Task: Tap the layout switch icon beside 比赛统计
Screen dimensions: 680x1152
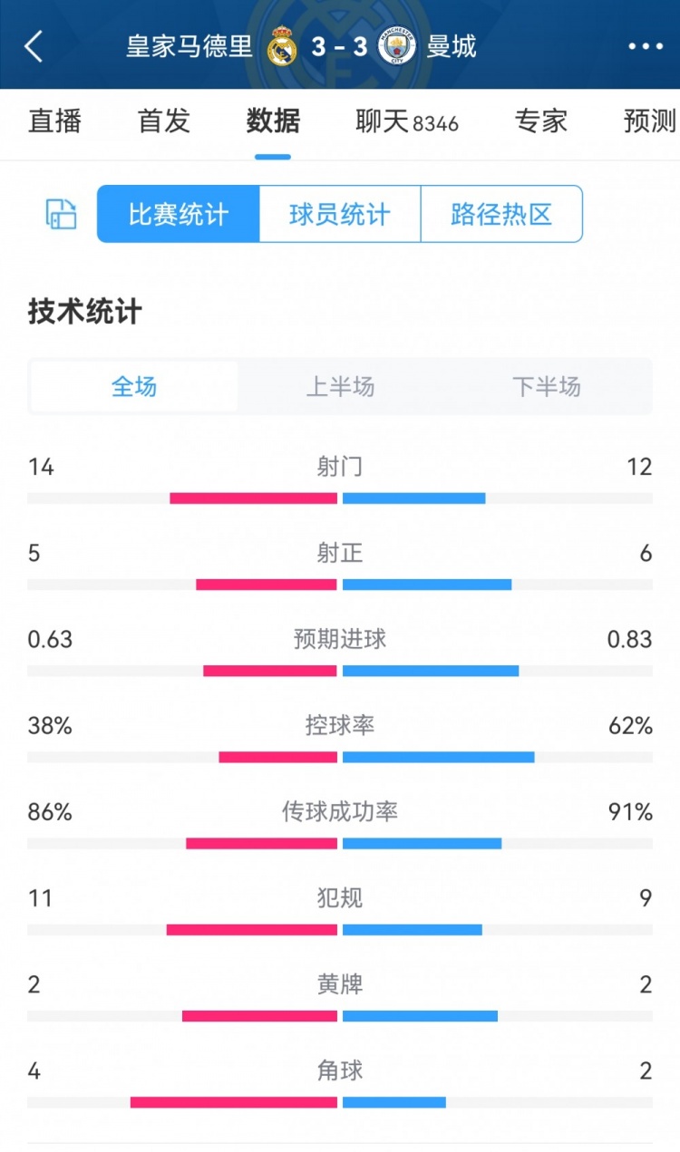Action: click(62, 215)
